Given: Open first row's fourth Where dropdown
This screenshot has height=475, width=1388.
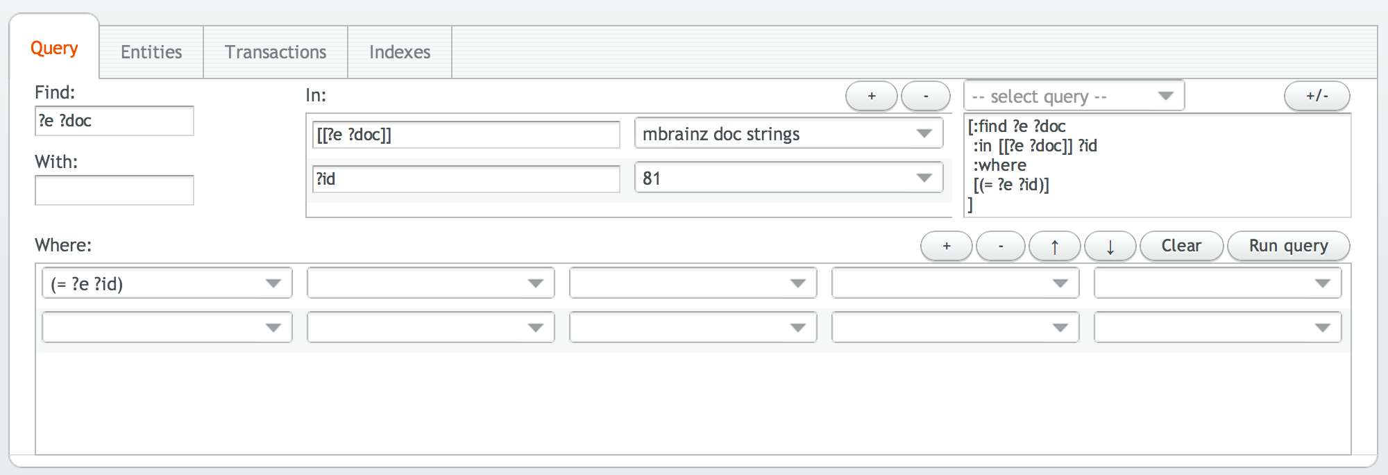Looking at the screenshot, I should [x=956, y=283].
